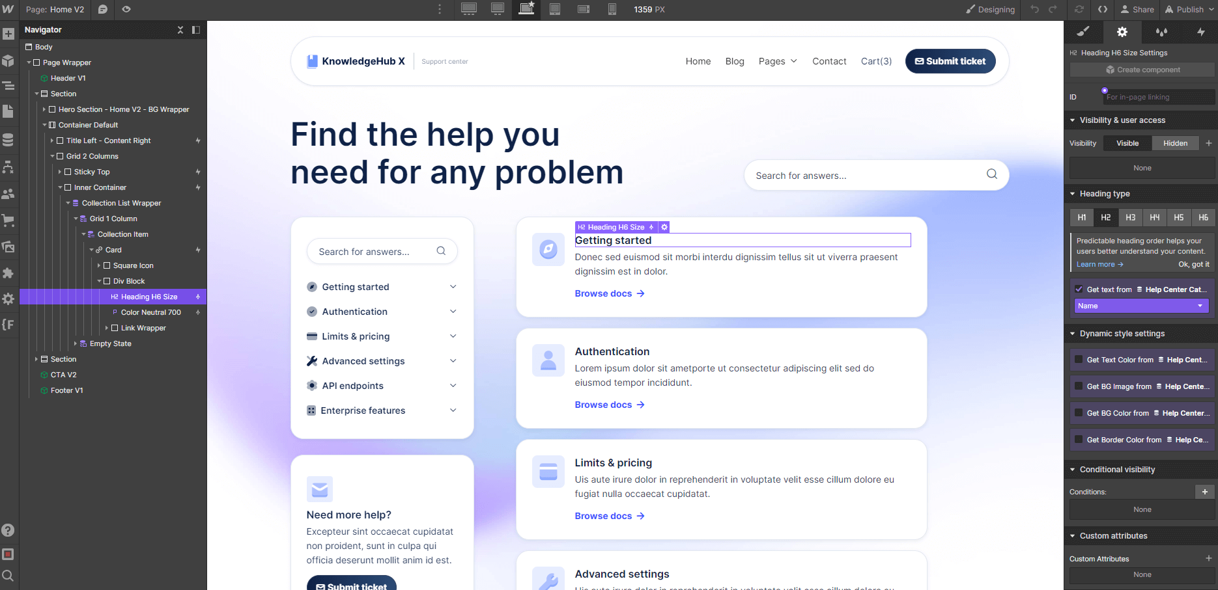Expand the Card tree item

pyautogui.click(x=92, y=249)
